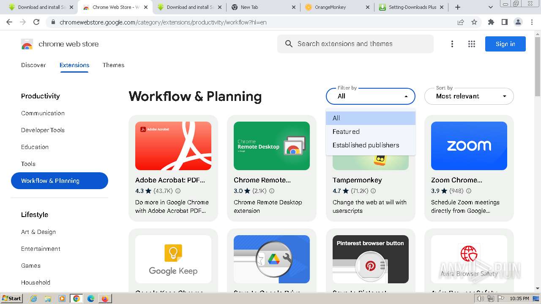Open the Pinterest browser button thumbnail
541x304 pixels.
click(371, 259)
